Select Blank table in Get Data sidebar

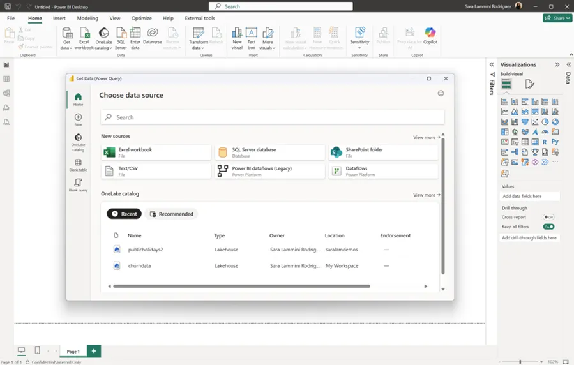pos(78,165)
